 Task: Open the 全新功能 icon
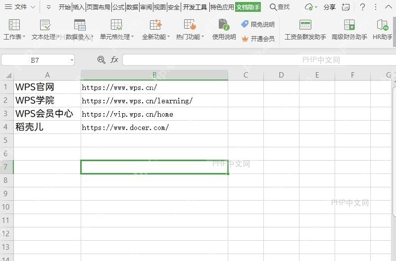(x=155, y=25)
